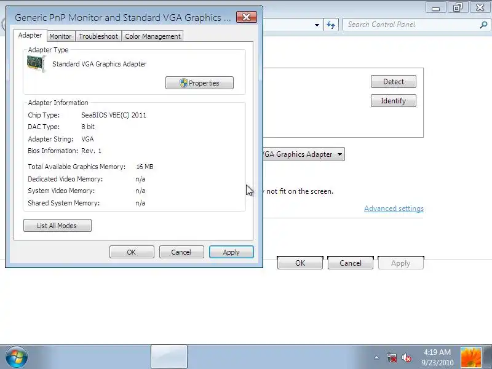The image size is (492, 369).
Task: Click the graphics adapter card icon
Action: click(36, 64)
